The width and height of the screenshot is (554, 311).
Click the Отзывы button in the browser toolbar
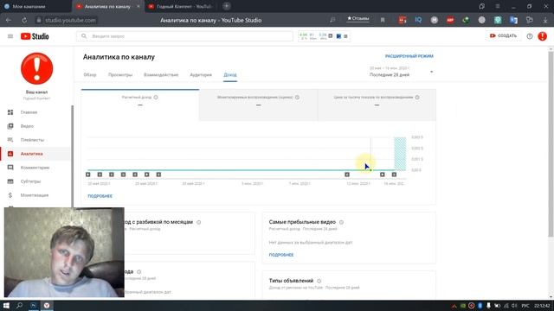click(358, 19)
